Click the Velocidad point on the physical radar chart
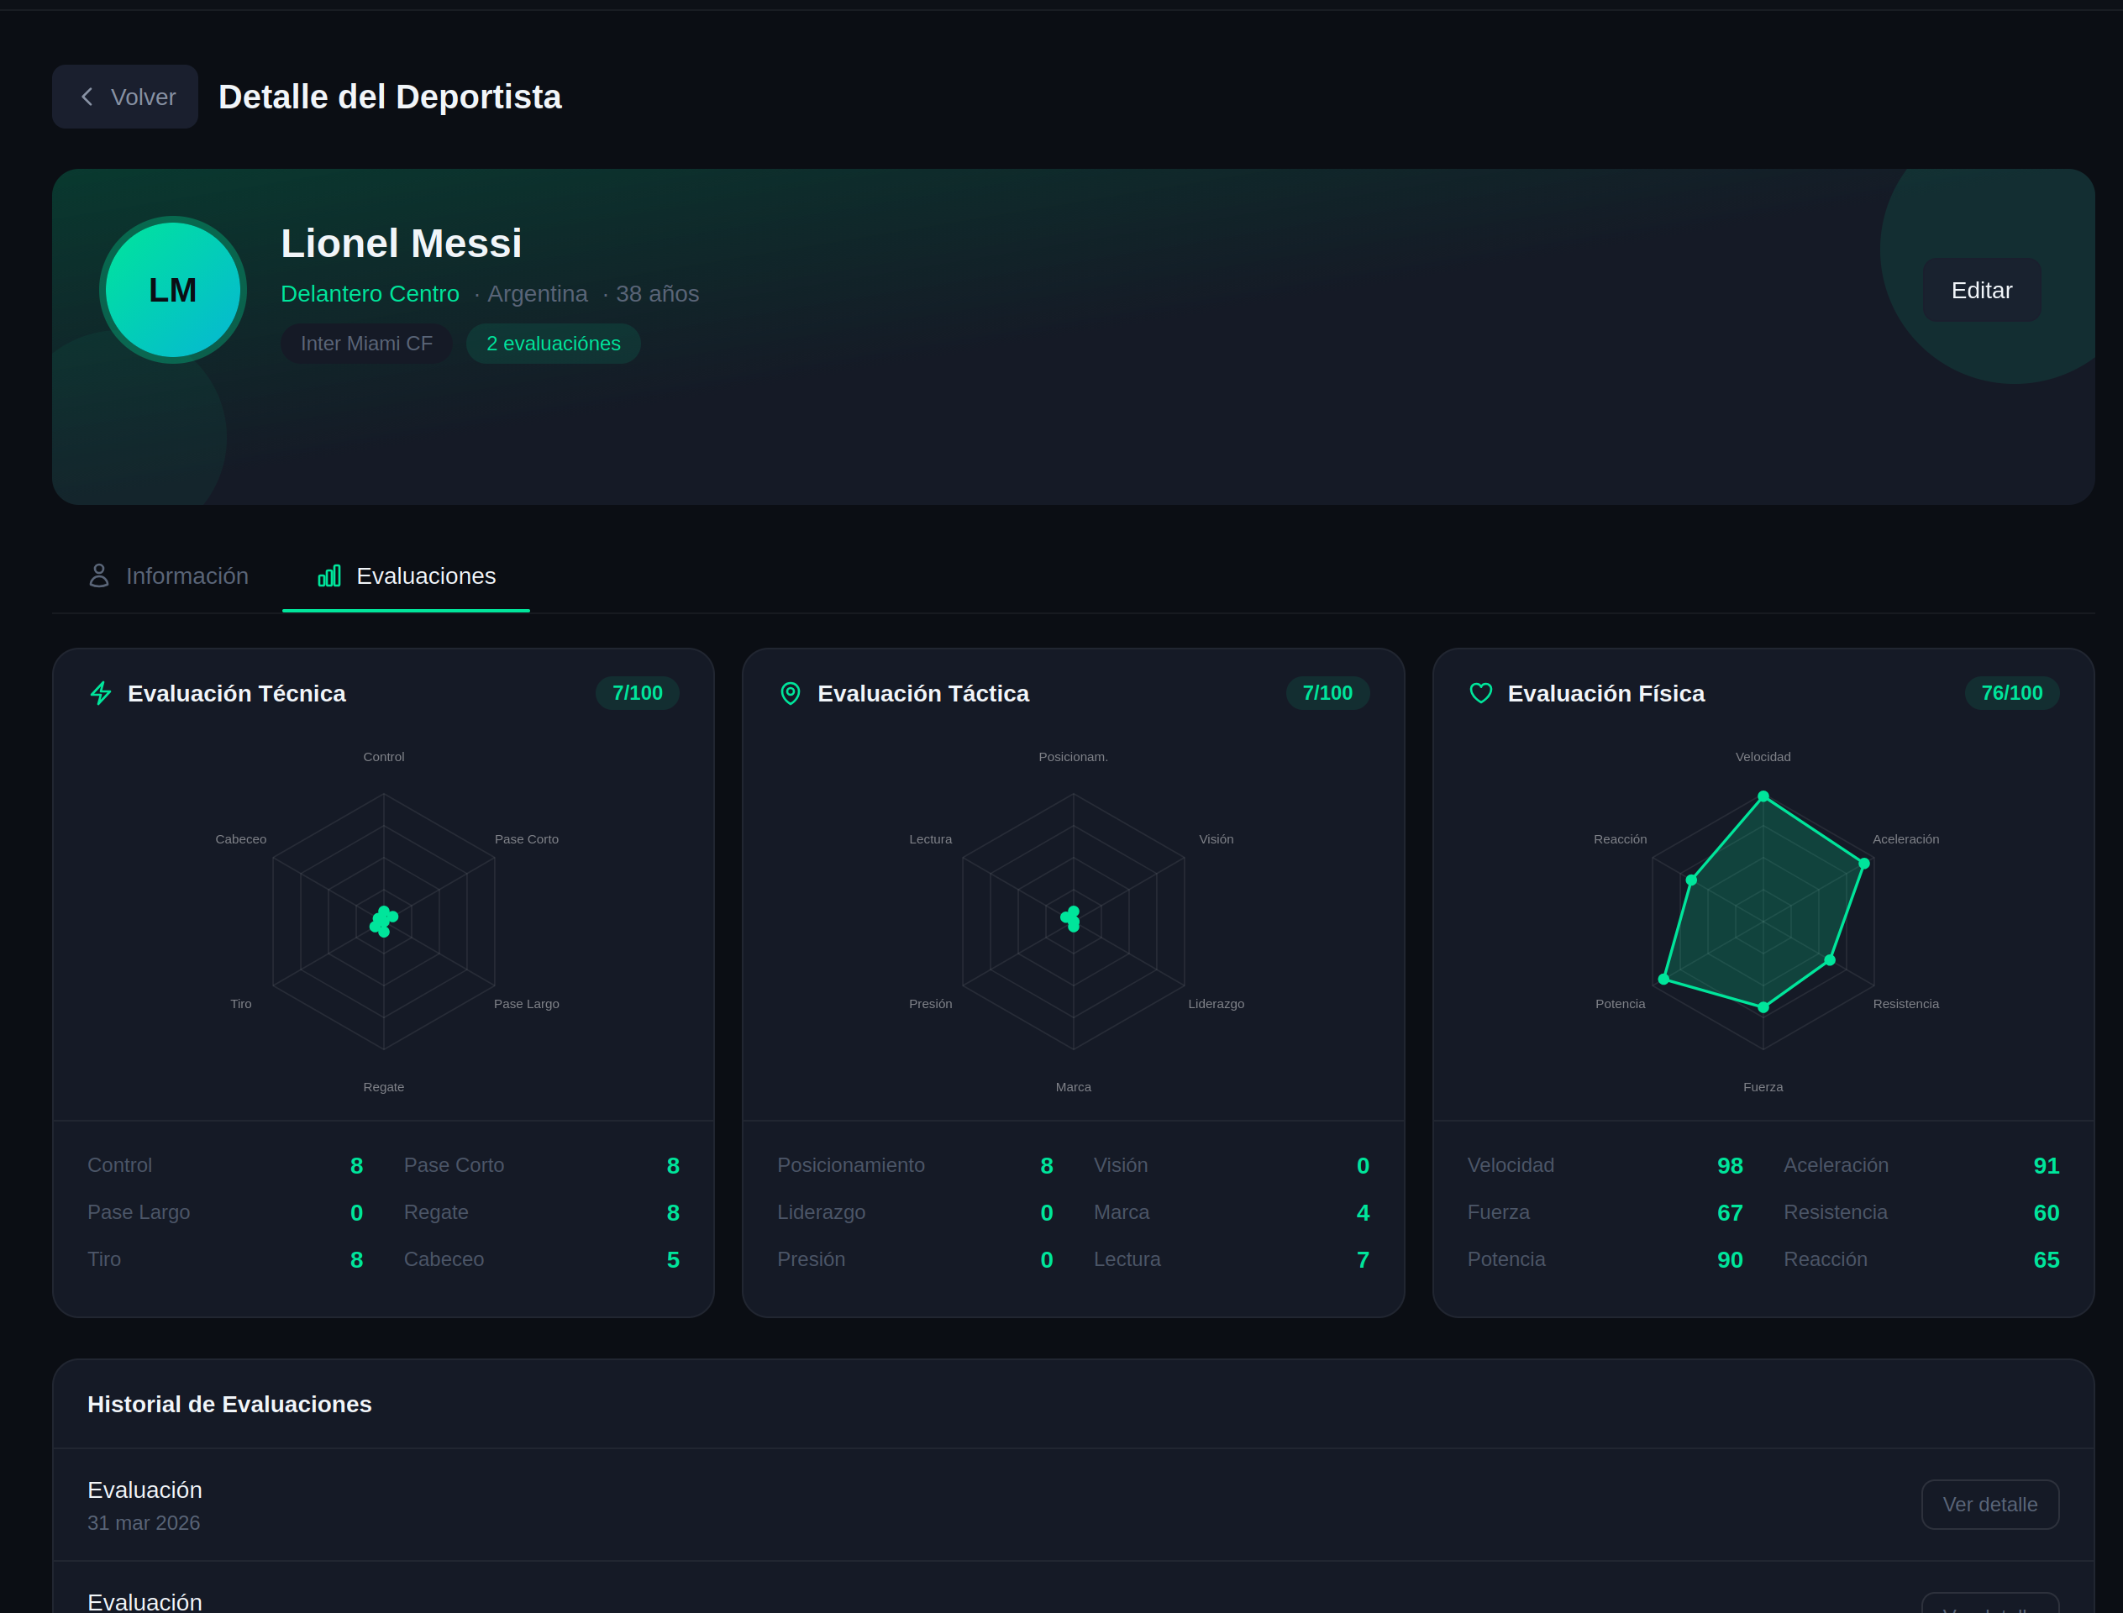2123x1613 pixels. coord(1763,795)
